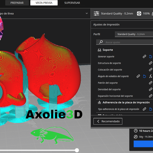This screenshot has width=153, height=153.
Task: Reset the Generar soporte setting
Action: pos(150,57)
